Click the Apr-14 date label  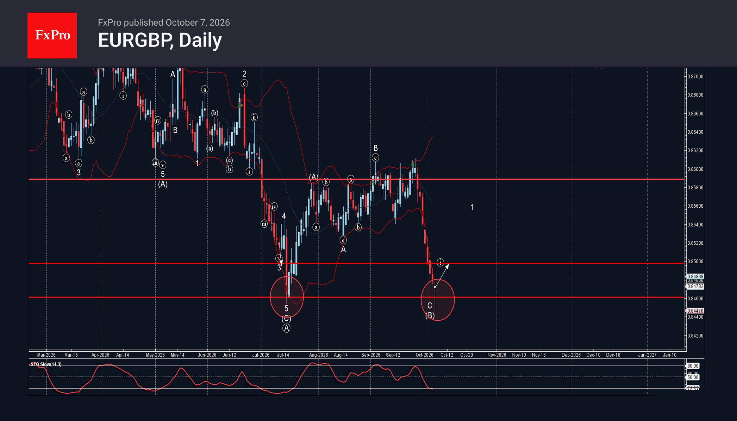123,355
